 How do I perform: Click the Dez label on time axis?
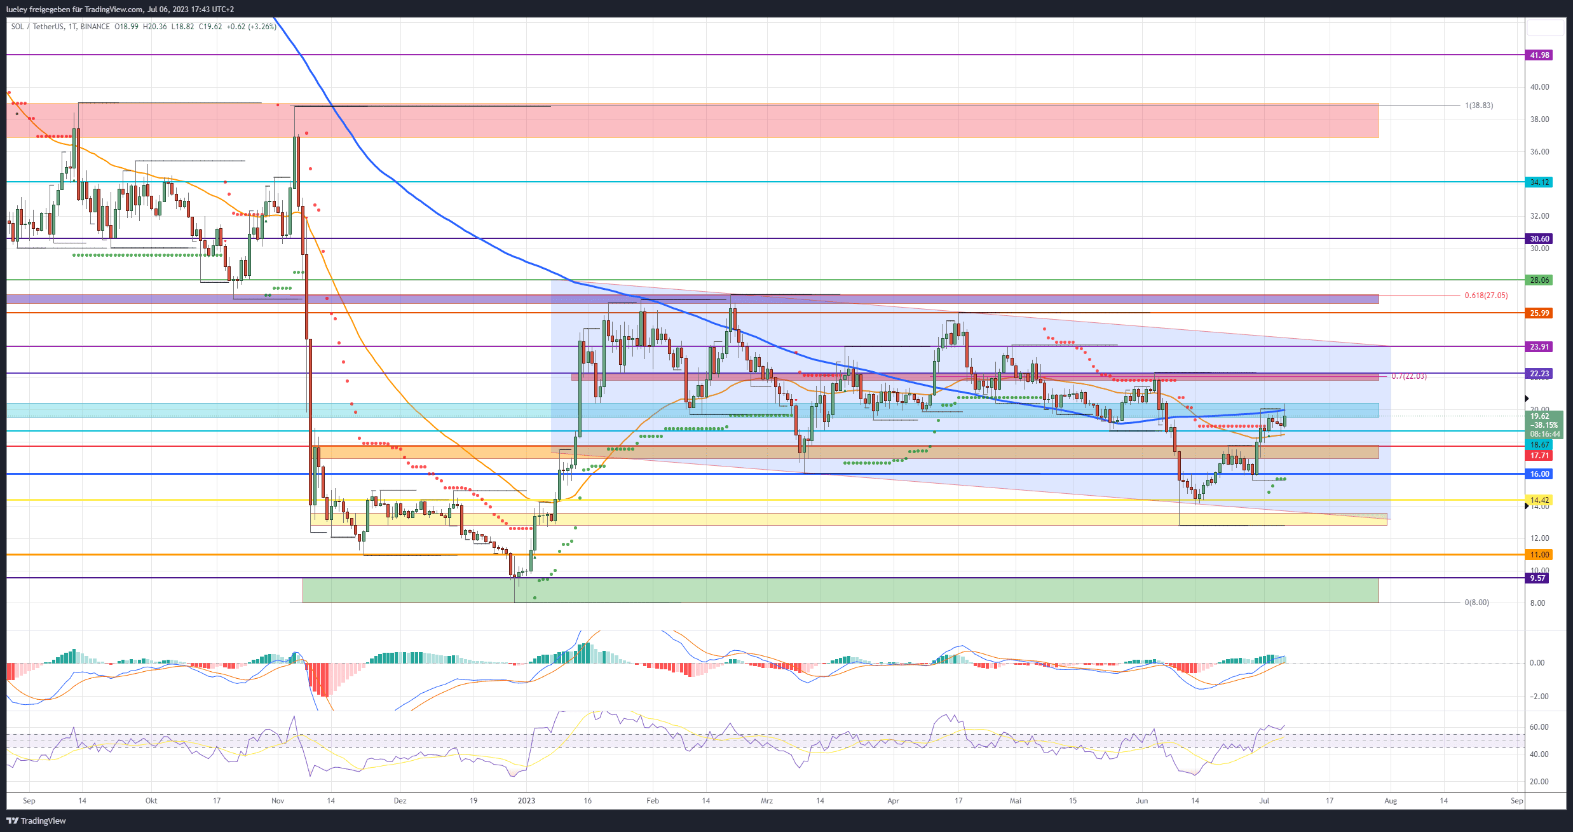tap(400, 801)
